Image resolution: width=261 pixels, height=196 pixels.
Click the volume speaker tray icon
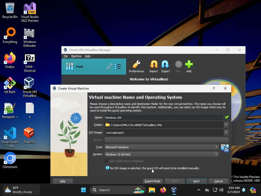pyautogui.click(x=221, y=190)
